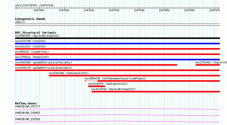Screen dimensions: 227x125
Task: Click the 204747k ruler position
Action: 215,10
